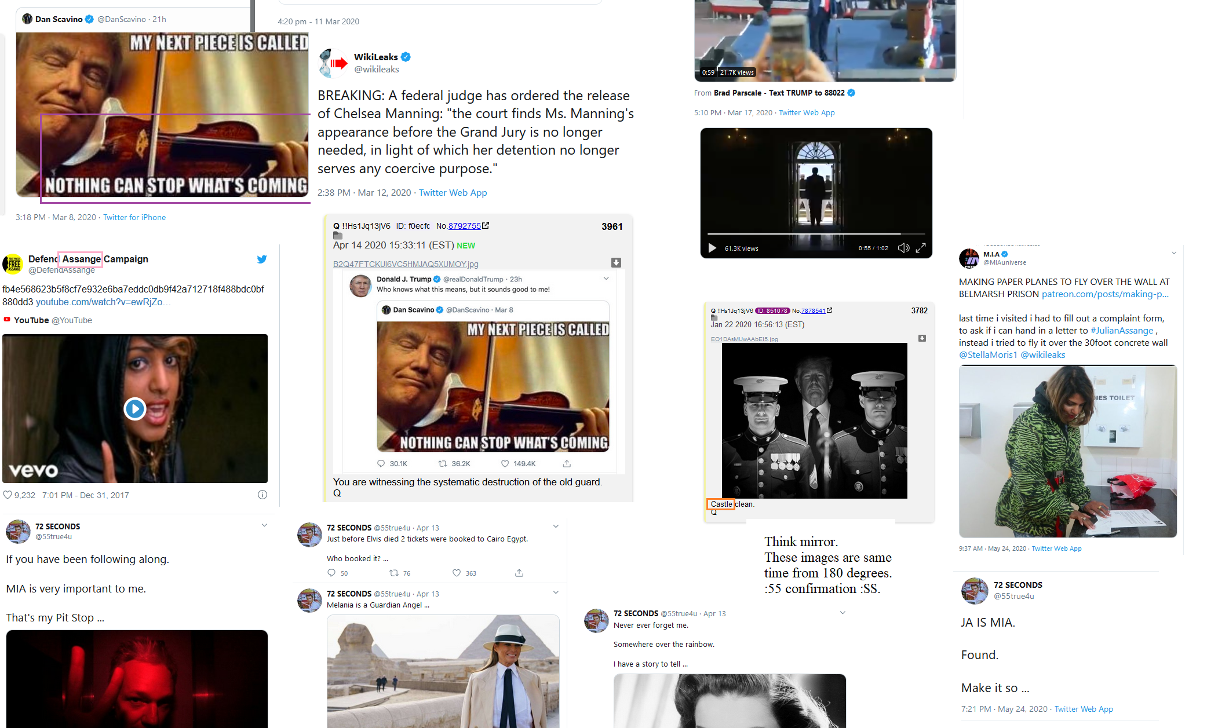1229x728 pixels.
Task: Click share icon on Elvis tweet
Action: 519,573
